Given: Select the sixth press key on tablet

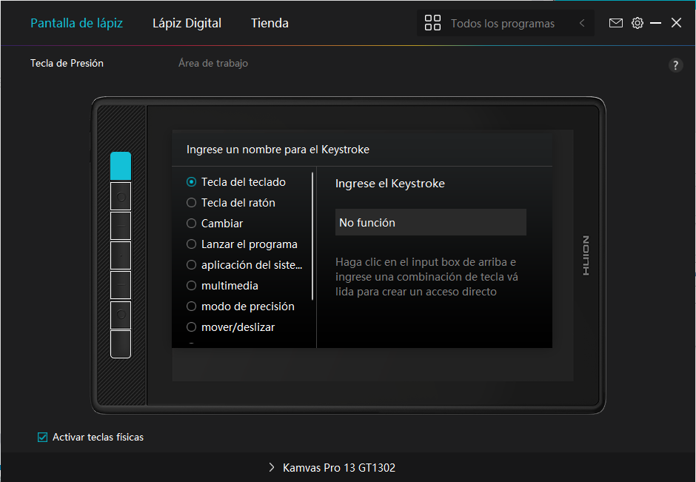Looking at the screenshot, I should [x=121, y=315].
